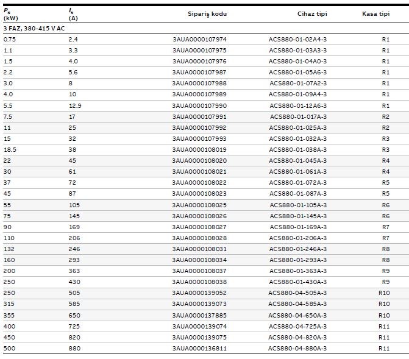The image size is (409, 359).
Task: Click order code 3AUA0000108023
Action: [199, 193]
